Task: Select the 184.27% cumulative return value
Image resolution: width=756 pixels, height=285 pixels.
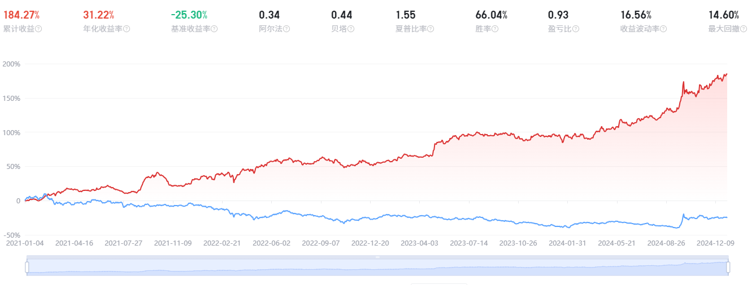Action: [21, 15]
